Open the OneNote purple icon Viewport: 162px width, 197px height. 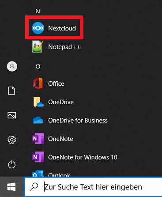(38, 139)
